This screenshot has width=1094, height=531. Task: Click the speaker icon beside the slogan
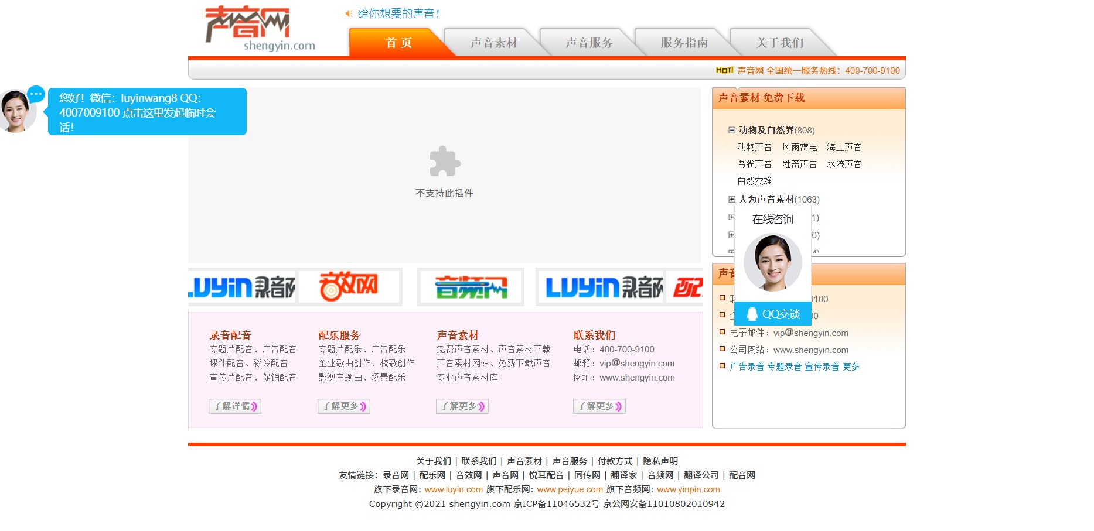[x=349, y=13]
